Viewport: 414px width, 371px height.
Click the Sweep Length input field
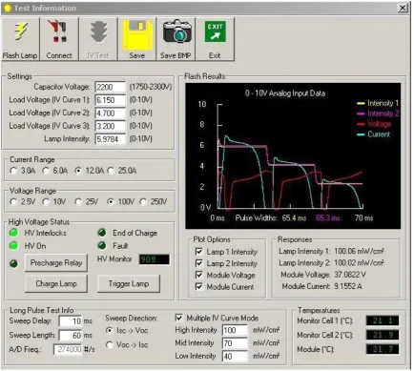point(71,336)
